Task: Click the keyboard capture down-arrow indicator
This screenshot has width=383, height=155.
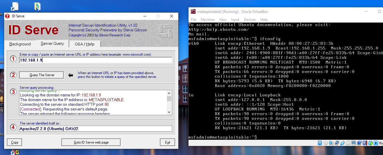Action: tap(376, 143)
